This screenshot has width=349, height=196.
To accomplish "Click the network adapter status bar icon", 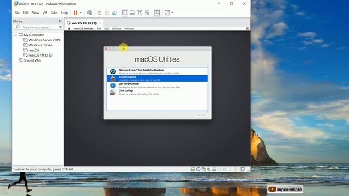I will tap(203, 169).
